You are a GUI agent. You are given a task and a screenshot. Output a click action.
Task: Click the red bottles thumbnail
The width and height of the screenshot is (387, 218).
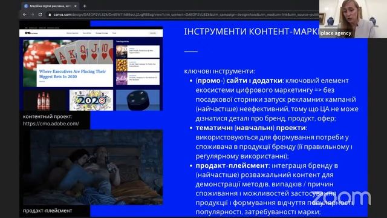point(44,100)
